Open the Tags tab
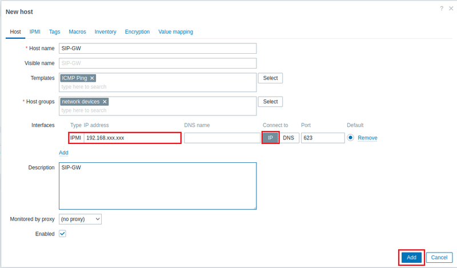Screen dimensions: 457x268 [54, 32]
